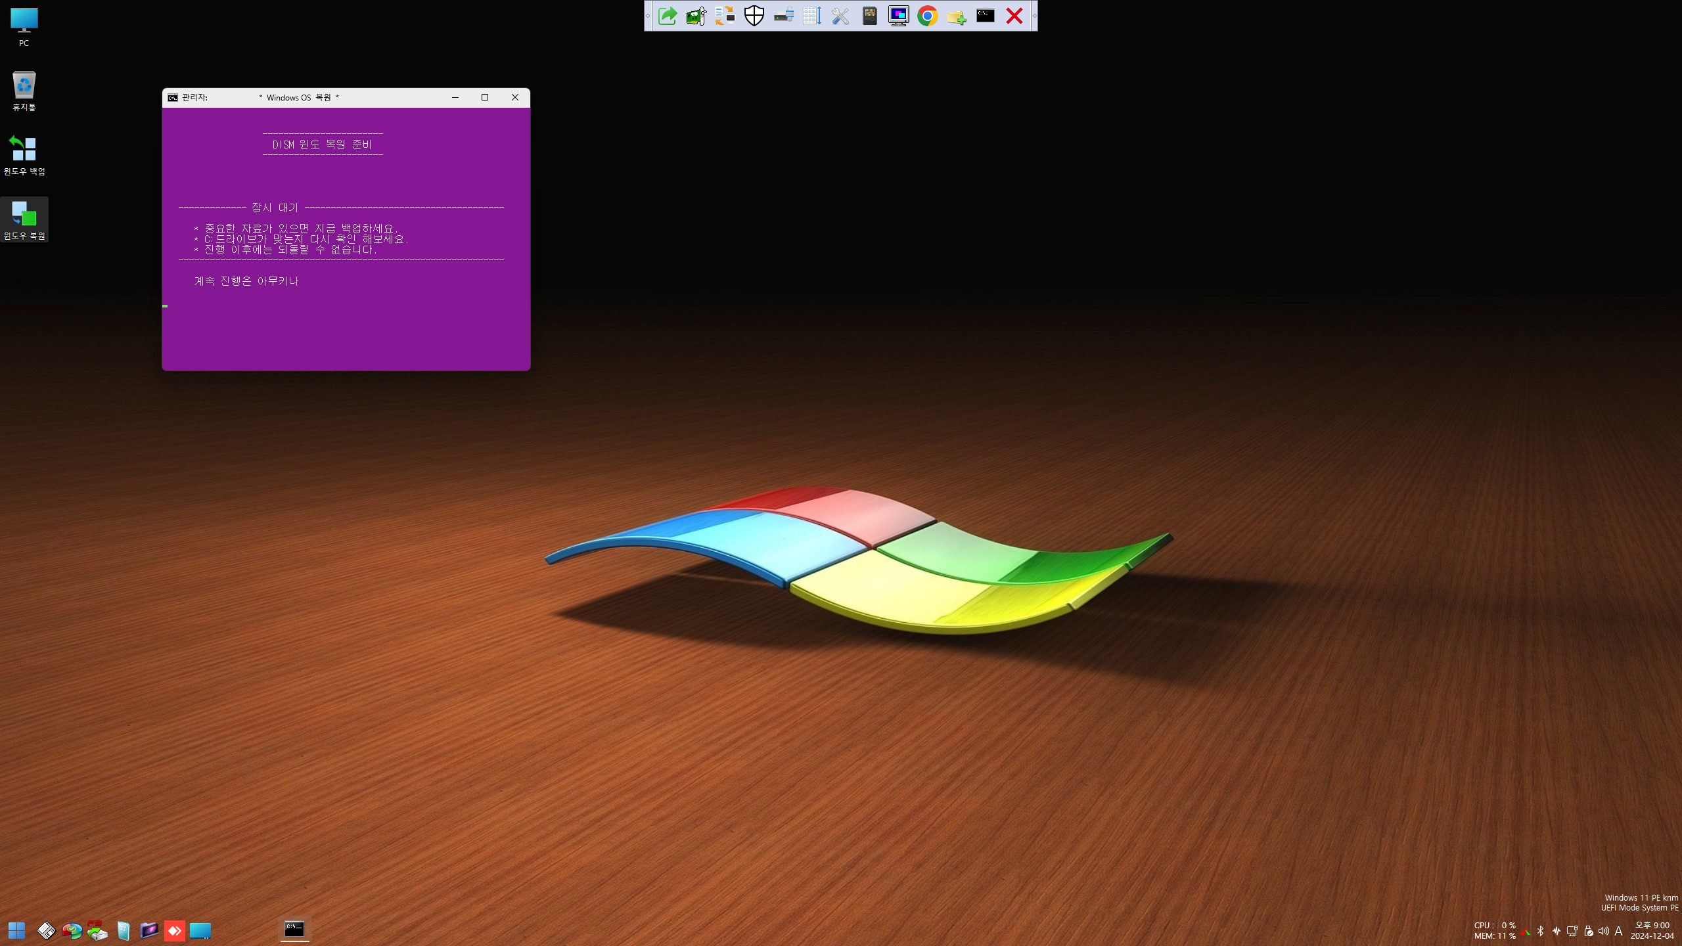Click the MEM: 11 % readout
Screen dimensions: 1682x946
tap(1495, 936)
